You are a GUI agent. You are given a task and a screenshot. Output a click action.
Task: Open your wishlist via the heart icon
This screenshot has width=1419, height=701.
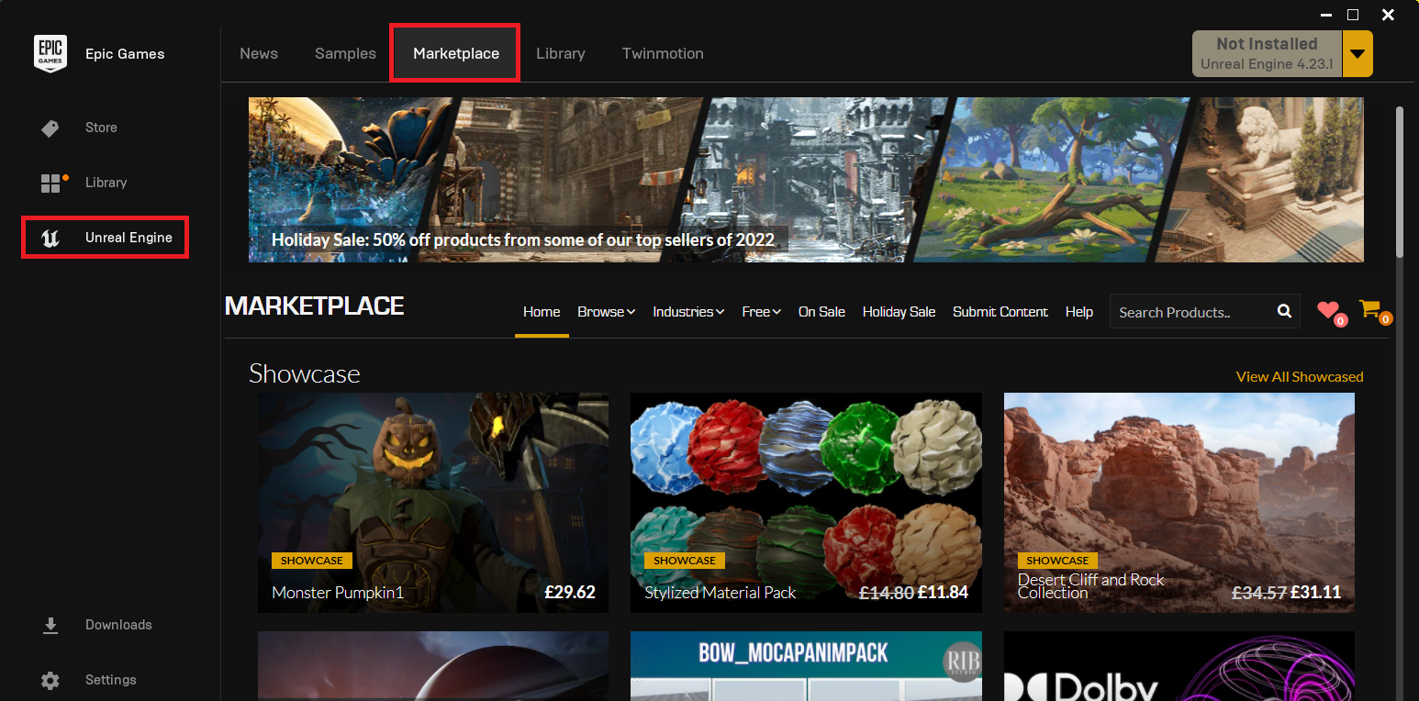coord(1328,311)
